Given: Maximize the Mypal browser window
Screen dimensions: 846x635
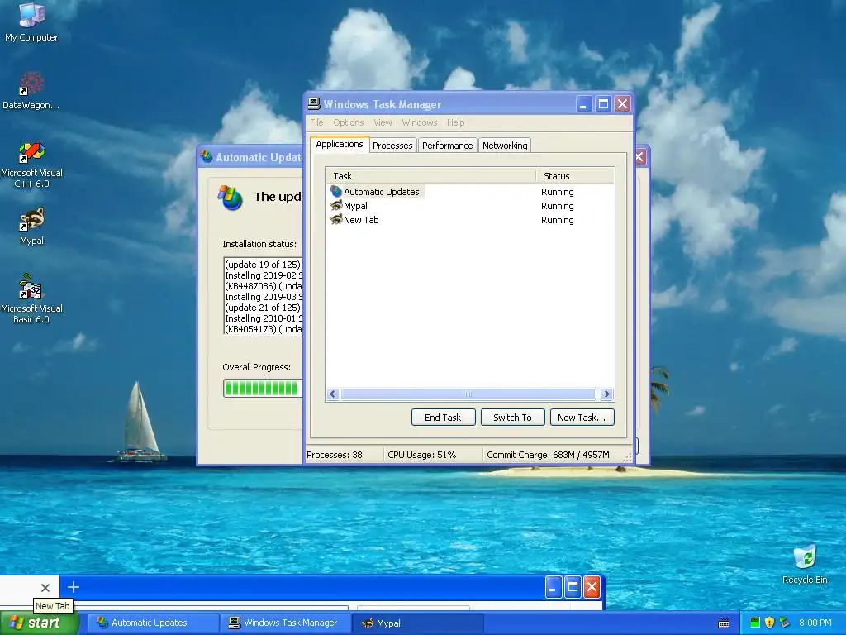Looking at the screenshot, I should click(573, 588).
